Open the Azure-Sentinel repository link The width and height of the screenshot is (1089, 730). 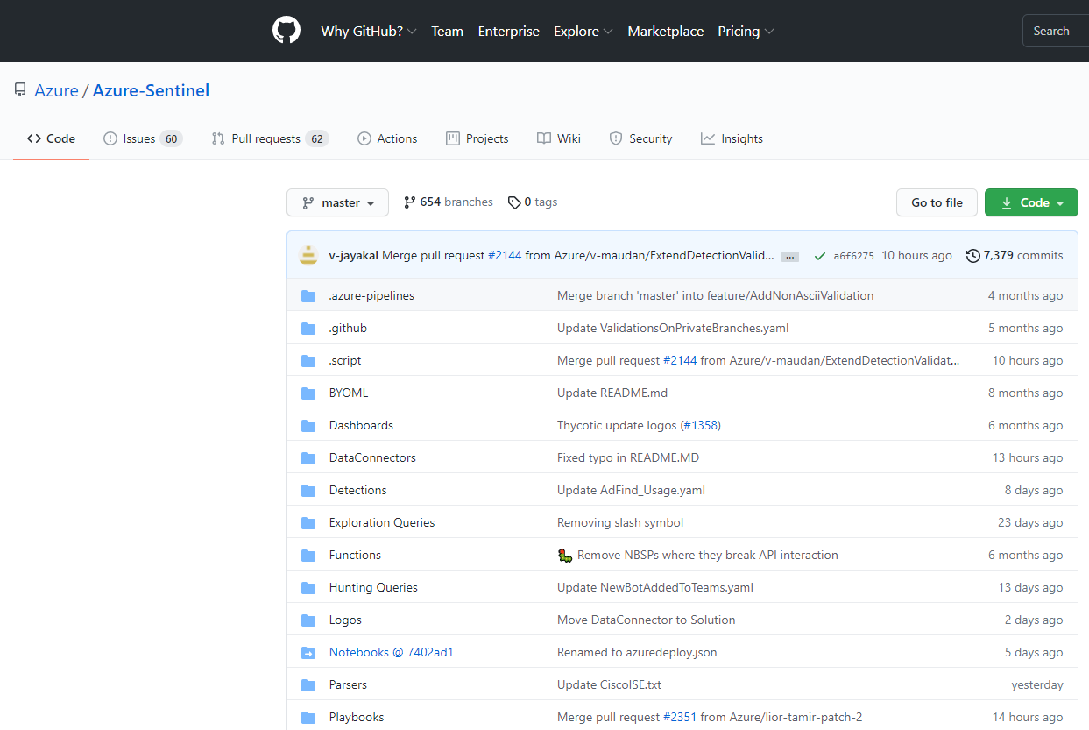[151, 90]
